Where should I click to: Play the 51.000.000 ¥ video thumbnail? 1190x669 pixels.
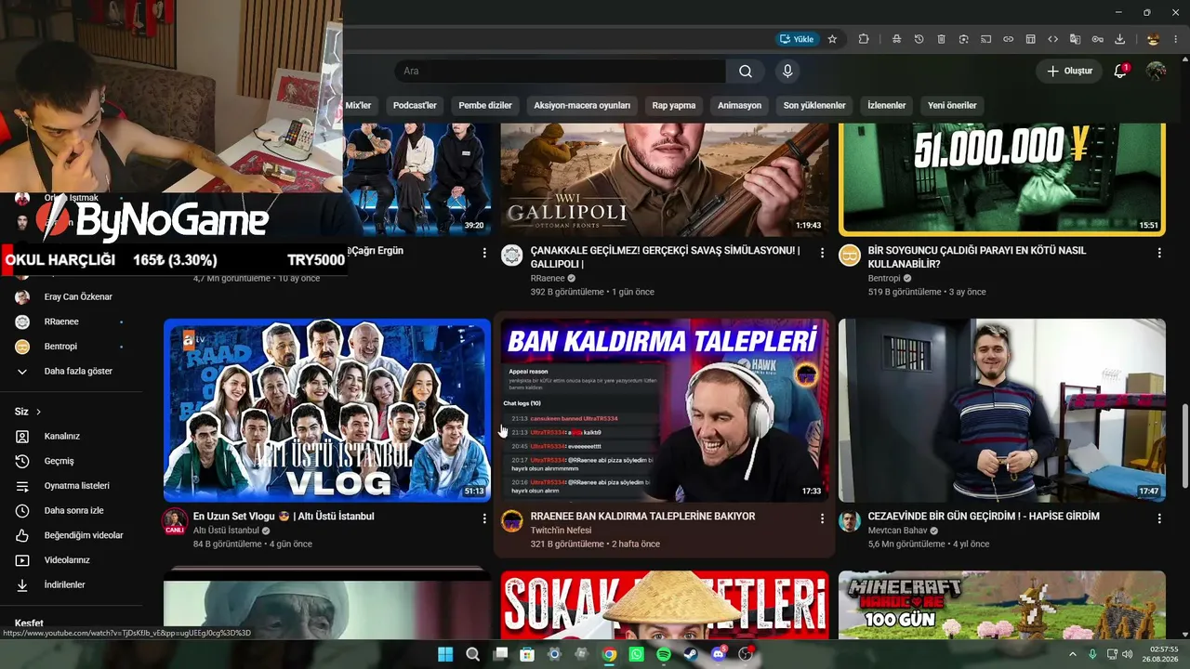(x=1002, y=179)
